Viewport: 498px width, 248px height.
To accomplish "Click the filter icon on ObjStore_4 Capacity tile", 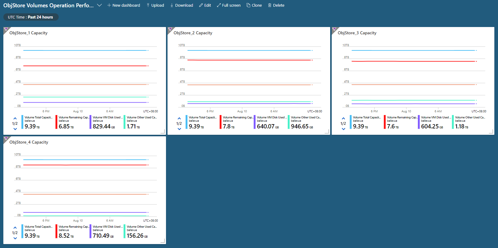I will pos(6,139).
